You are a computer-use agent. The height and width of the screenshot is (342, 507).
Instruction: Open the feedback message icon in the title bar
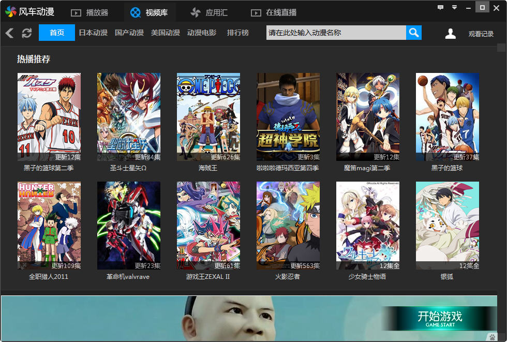440,7
